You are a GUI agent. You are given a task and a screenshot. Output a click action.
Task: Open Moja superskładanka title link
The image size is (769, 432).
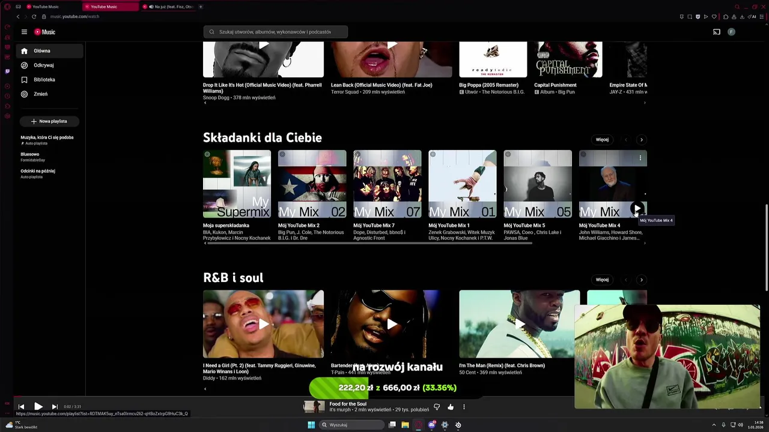click(226, 226)
